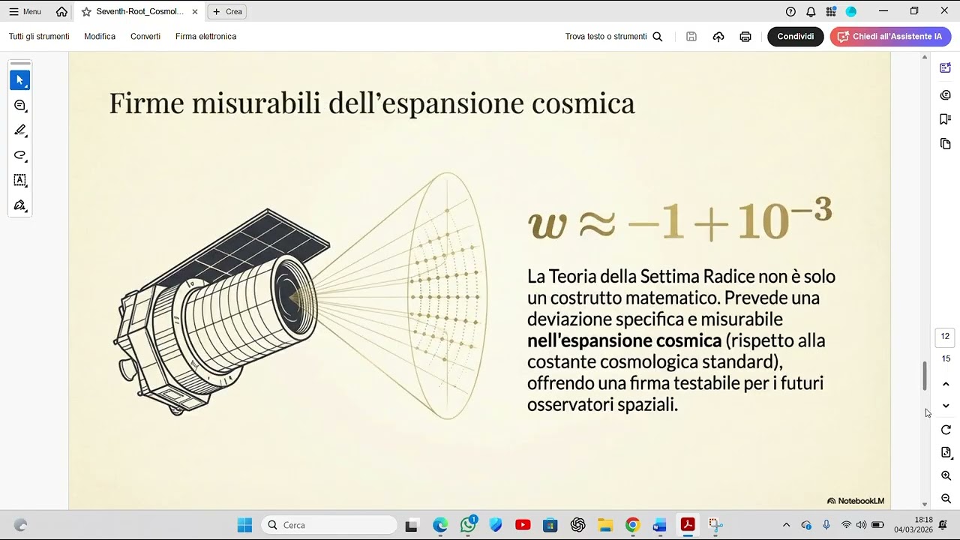The width and height of the screenshot is (960, 540).
Task: Open the Adobe apps grid icon
Action: pos(831,12)
